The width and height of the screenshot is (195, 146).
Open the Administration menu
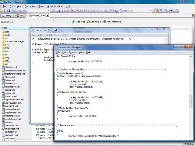[55, 6]
